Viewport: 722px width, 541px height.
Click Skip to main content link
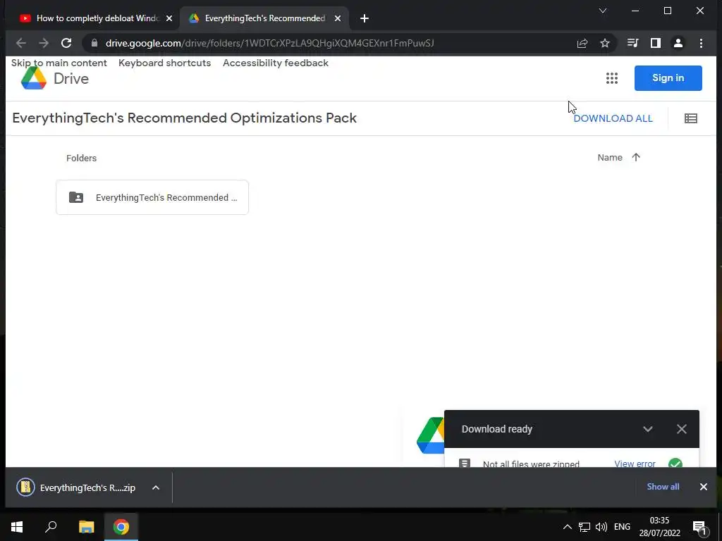(x=59, y=63)
